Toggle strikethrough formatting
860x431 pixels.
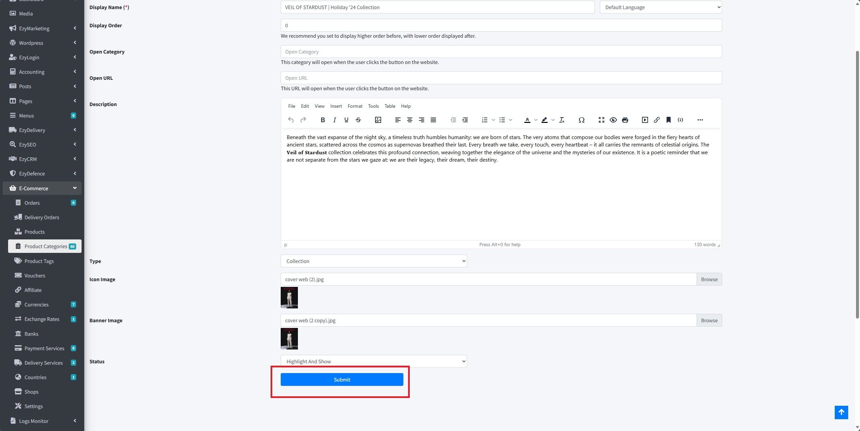click(x=358, y=120)
